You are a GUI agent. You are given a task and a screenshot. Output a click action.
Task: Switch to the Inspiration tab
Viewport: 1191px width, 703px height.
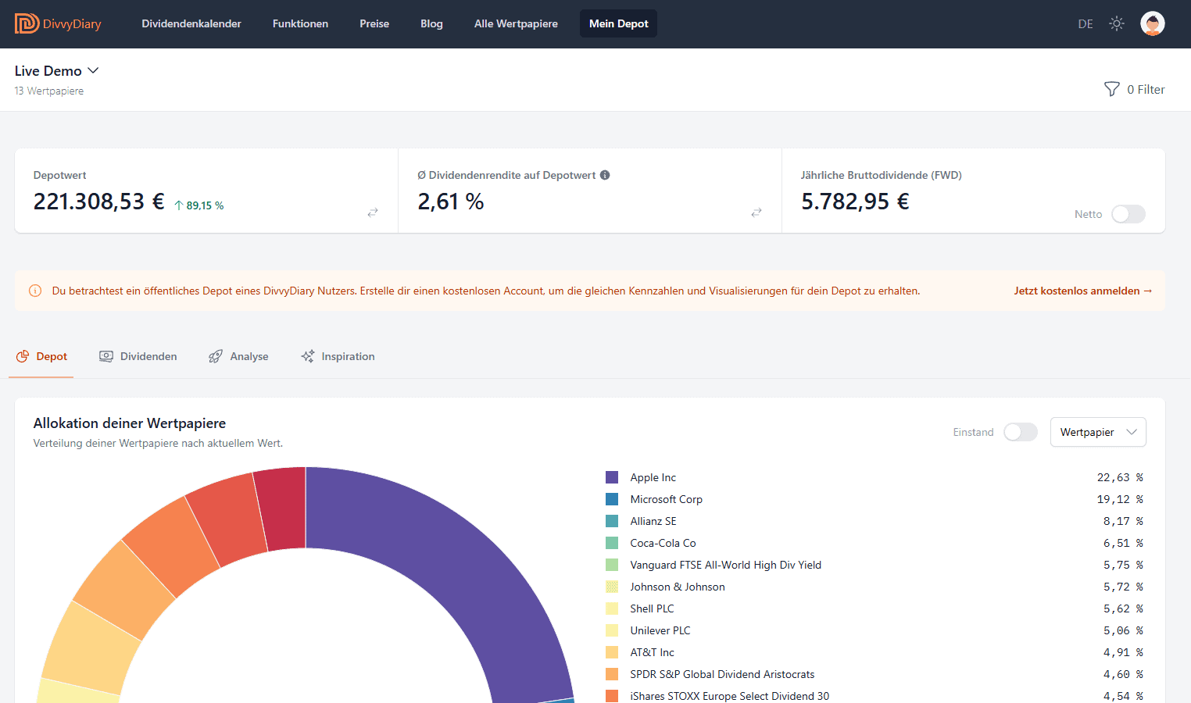tap(338, 356)
